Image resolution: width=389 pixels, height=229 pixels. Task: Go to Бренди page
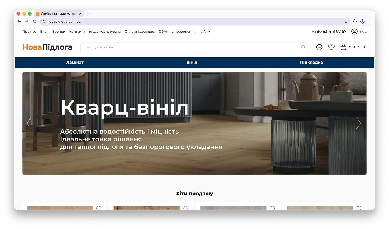[x=59, y=31]
